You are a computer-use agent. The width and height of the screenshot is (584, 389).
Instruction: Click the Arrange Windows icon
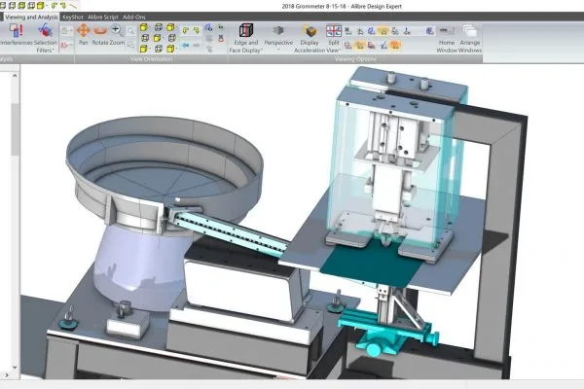(470, 30)
